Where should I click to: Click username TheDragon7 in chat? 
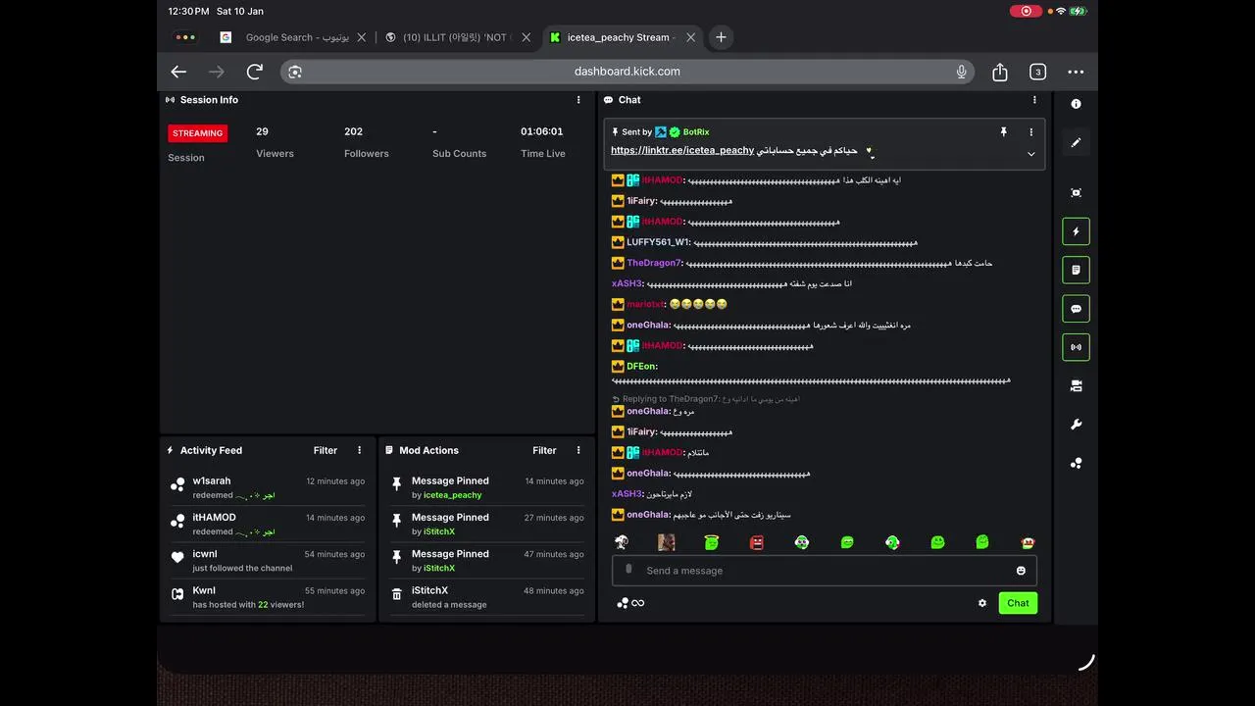pos(653,263)
